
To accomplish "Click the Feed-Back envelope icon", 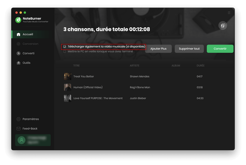I will (x=18, y=129).
